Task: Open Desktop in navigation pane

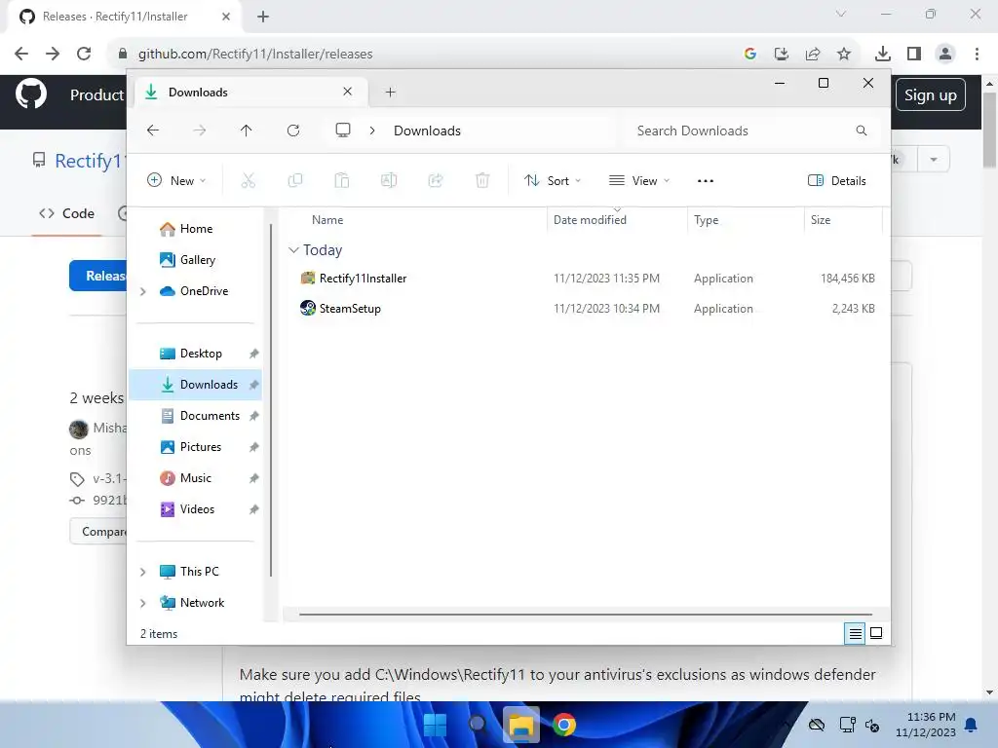Action: 196,354
